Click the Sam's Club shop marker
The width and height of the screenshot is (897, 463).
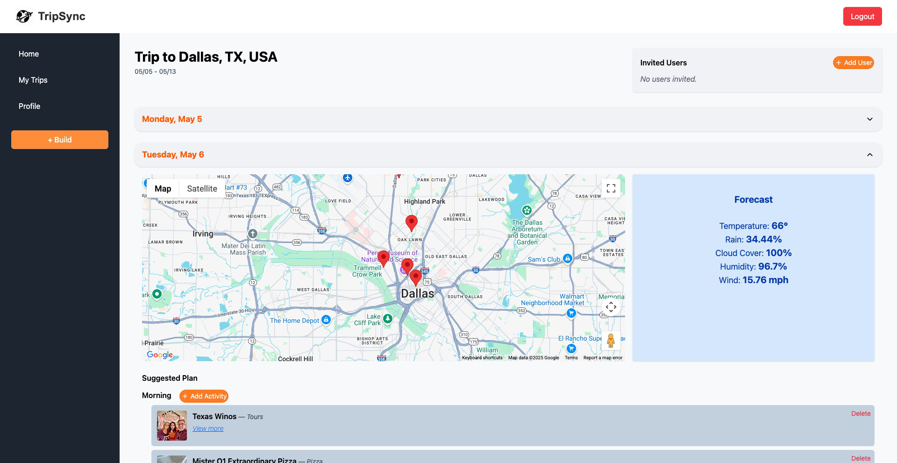click(x=568, y=259)
